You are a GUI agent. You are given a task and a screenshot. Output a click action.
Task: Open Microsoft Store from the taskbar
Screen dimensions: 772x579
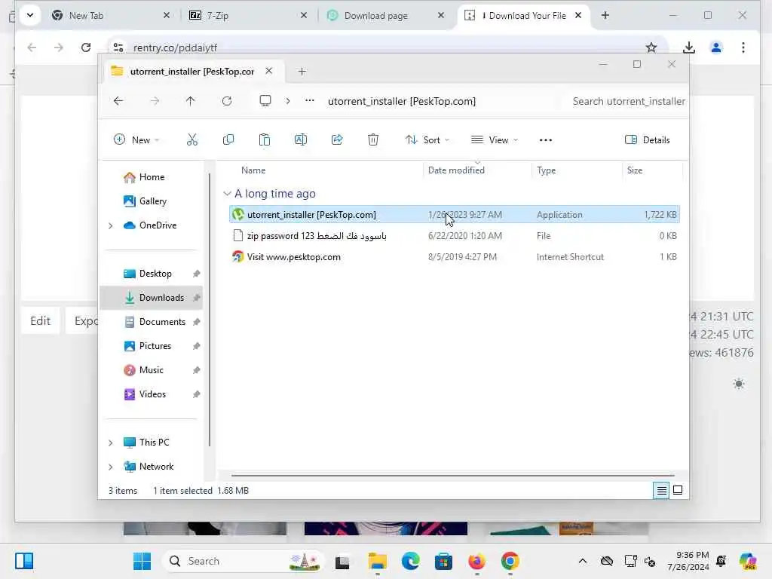tap(443, 561)
